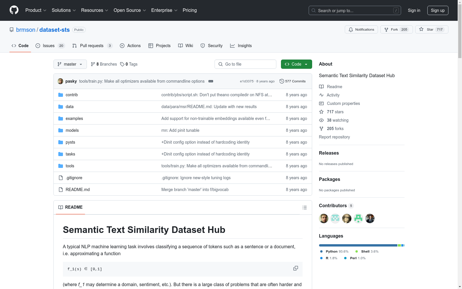462x289 pixels.
Task: Click the Go to file search field
Action: [x=245, y=64]
